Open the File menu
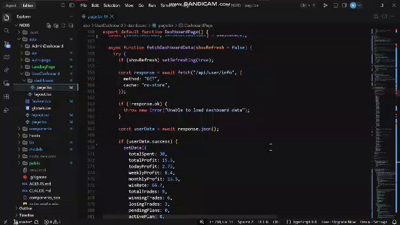The width and height of the screenshot is (400, 225). (83, 5)
